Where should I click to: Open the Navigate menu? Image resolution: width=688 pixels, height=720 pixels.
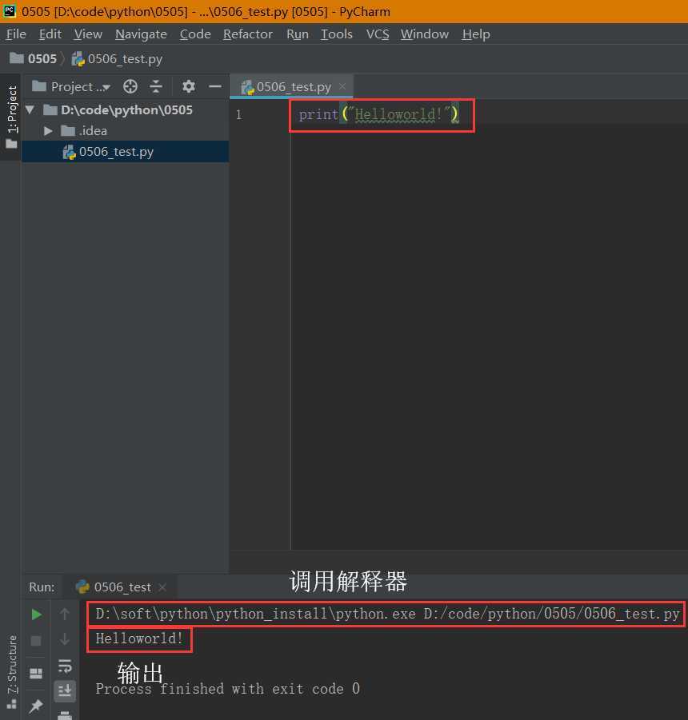point(141,34)
